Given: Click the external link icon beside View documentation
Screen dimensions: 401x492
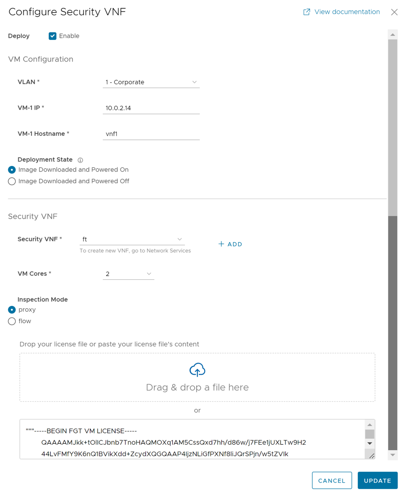Looking at the screenshot, I should [x=307, y=12].
